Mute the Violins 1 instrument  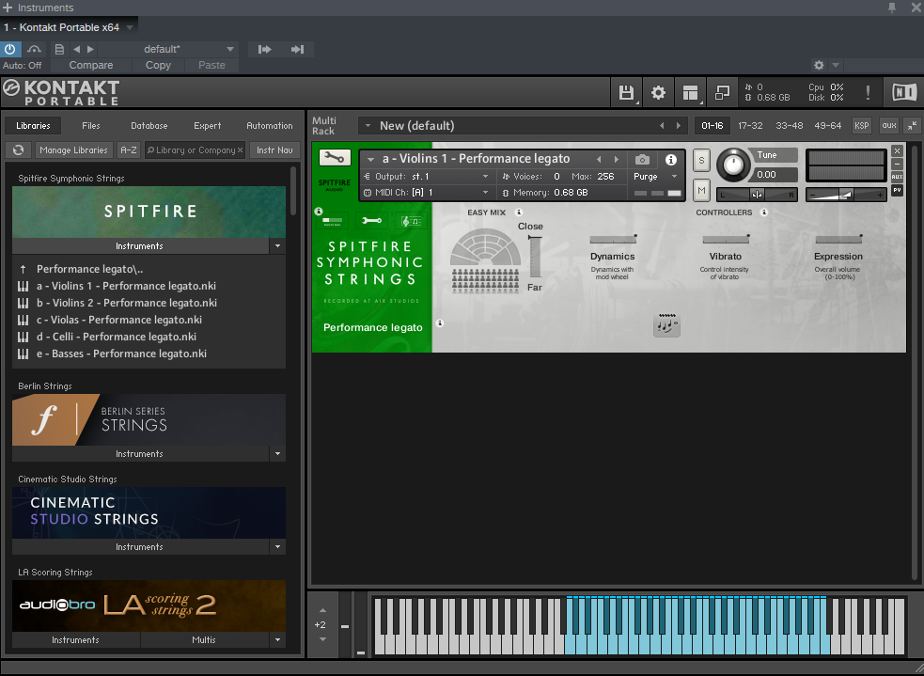point(701,191)
